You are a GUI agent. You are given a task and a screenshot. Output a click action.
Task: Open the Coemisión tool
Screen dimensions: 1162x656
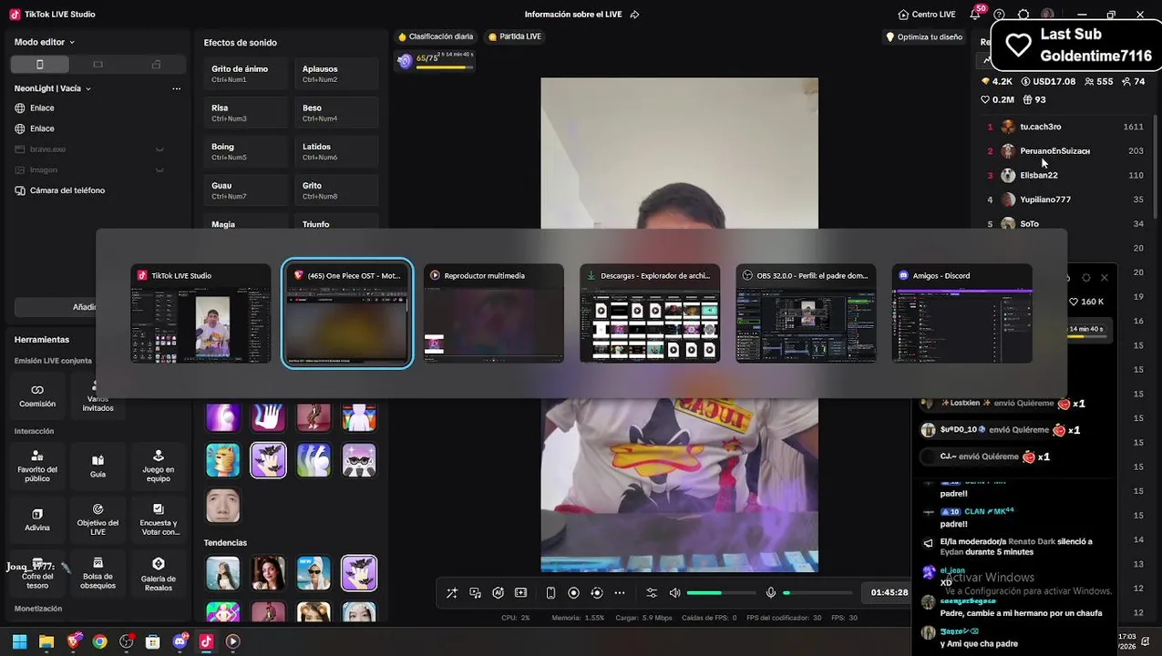pos(37,395)
